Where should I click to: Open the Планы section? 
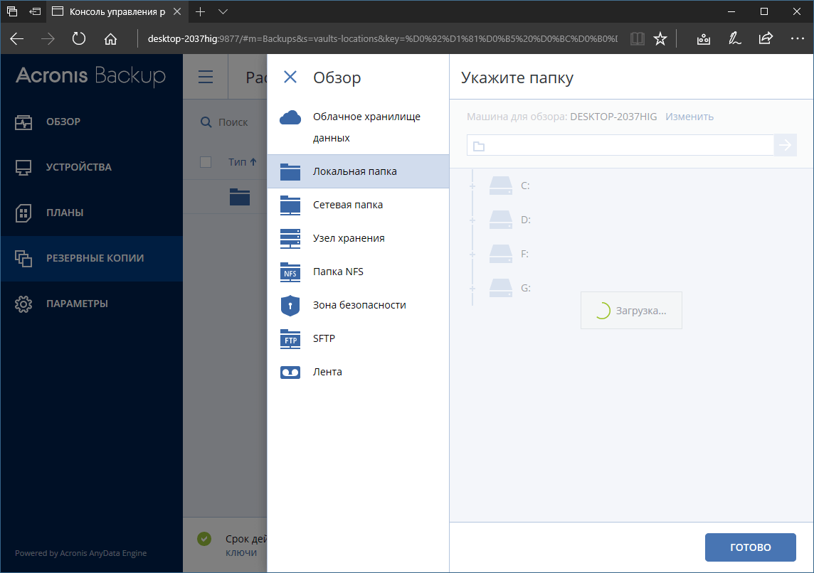point(91,213)
